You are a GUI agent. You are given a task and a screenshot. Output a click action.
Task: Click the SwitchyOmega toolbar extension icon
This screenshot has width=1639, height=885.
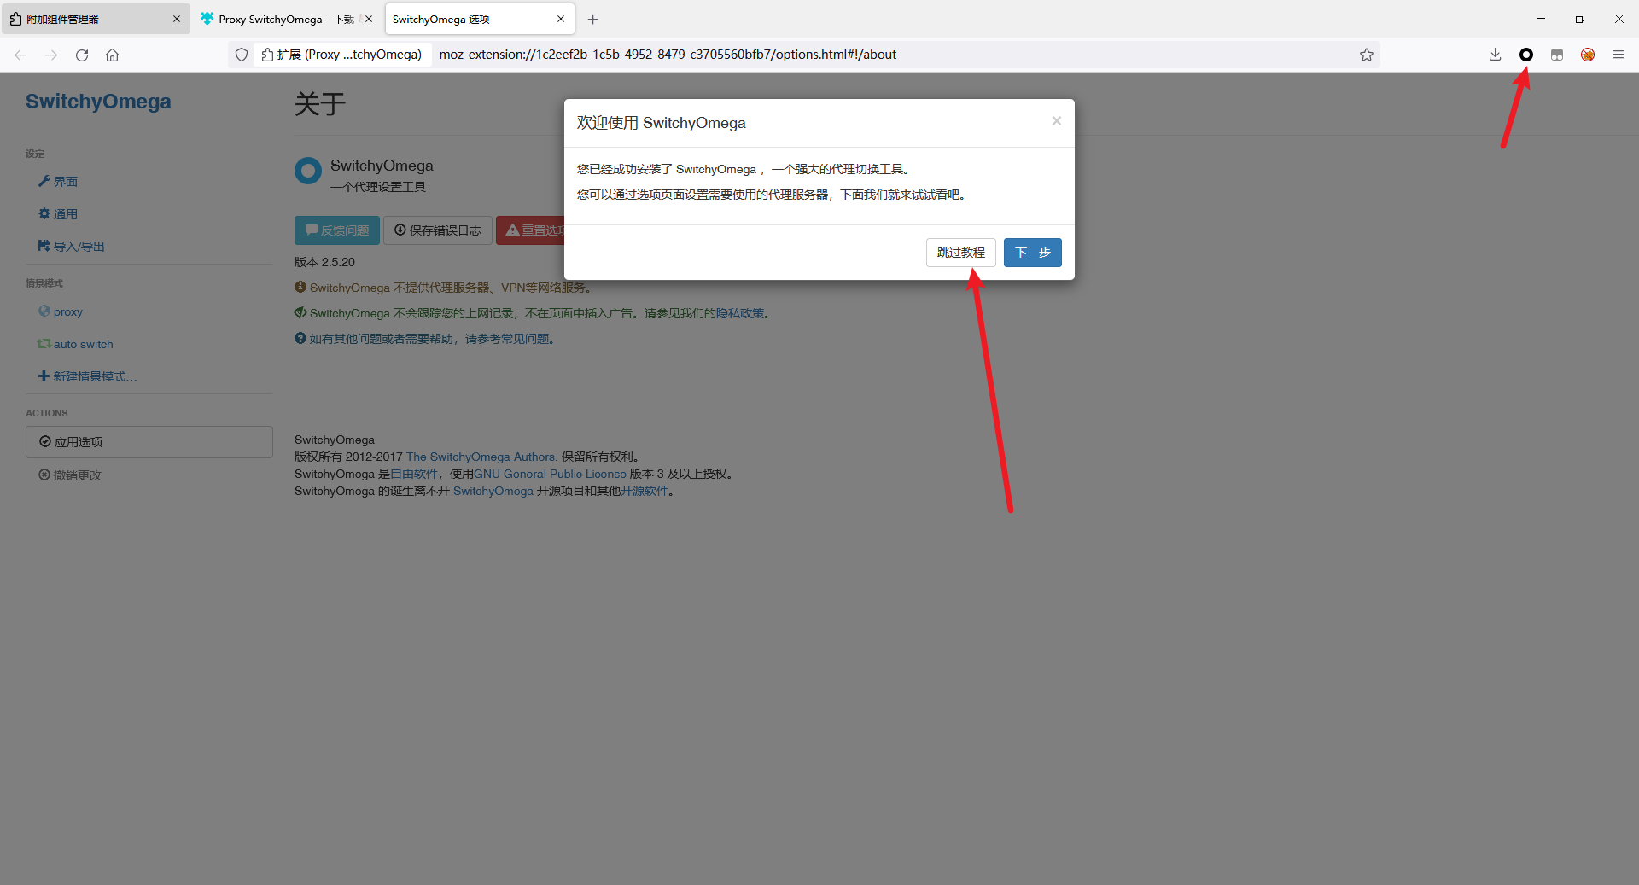(x=1525, y=55)
